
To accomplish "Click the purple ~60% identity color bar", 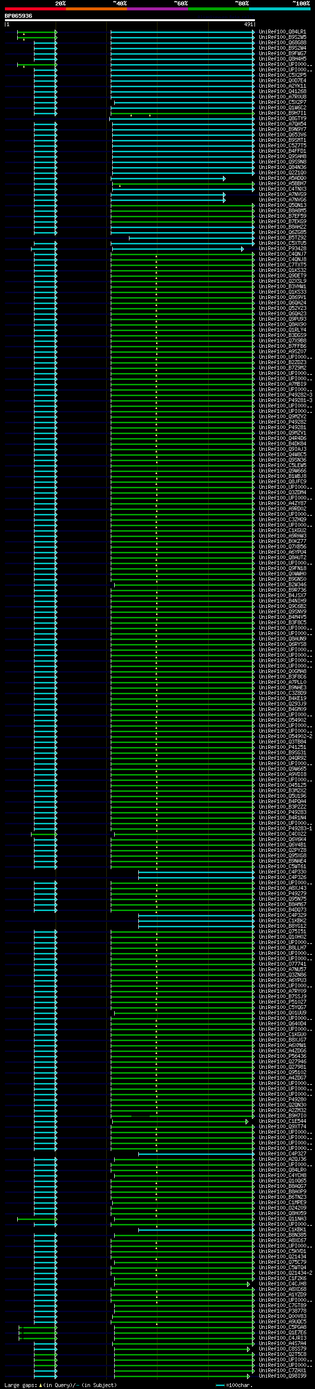I will pyautogui.click(x=157, y=9).
